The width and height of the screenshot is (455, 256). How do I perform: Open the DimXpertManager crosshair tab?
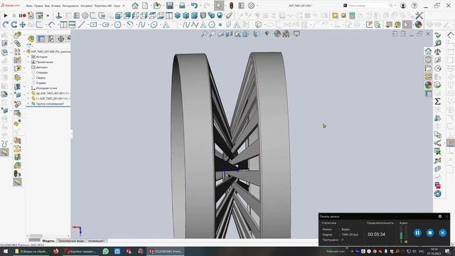[61, 38]
